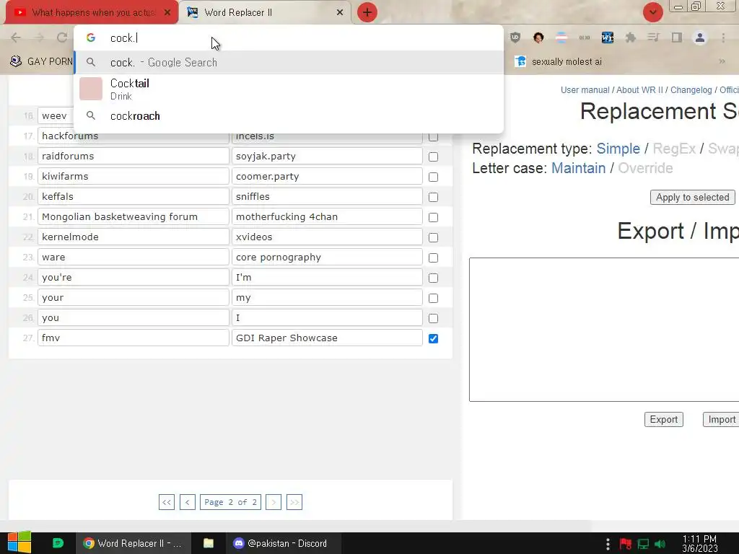Open the volume tray icon

point(660,544)
